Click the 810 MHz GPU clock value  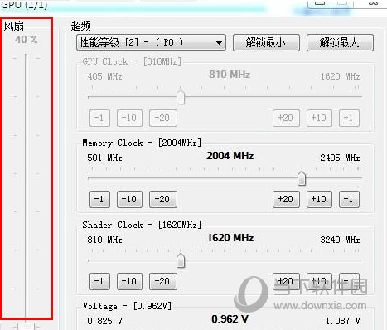tap(230, 75)
